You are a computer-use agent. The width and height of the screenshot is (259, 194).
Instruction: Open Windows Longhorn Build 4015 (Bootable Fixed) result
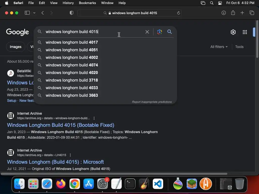[61, 125]
